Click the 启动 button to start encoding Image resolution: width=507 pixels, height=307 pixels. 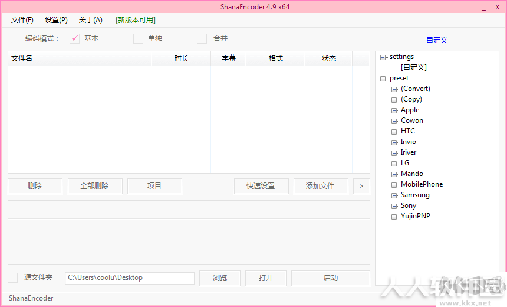pos(331,278)
